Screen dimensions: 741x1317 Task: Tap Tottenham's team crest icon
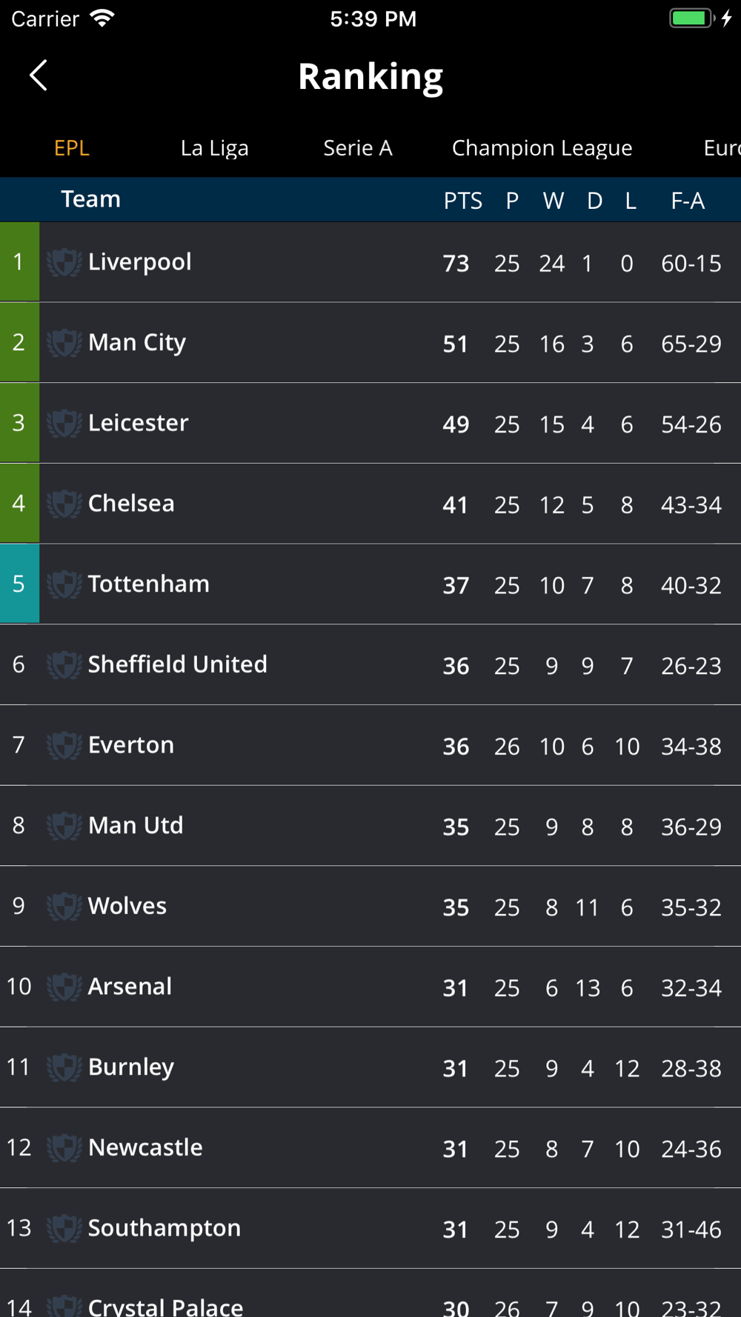click(64, 584)
